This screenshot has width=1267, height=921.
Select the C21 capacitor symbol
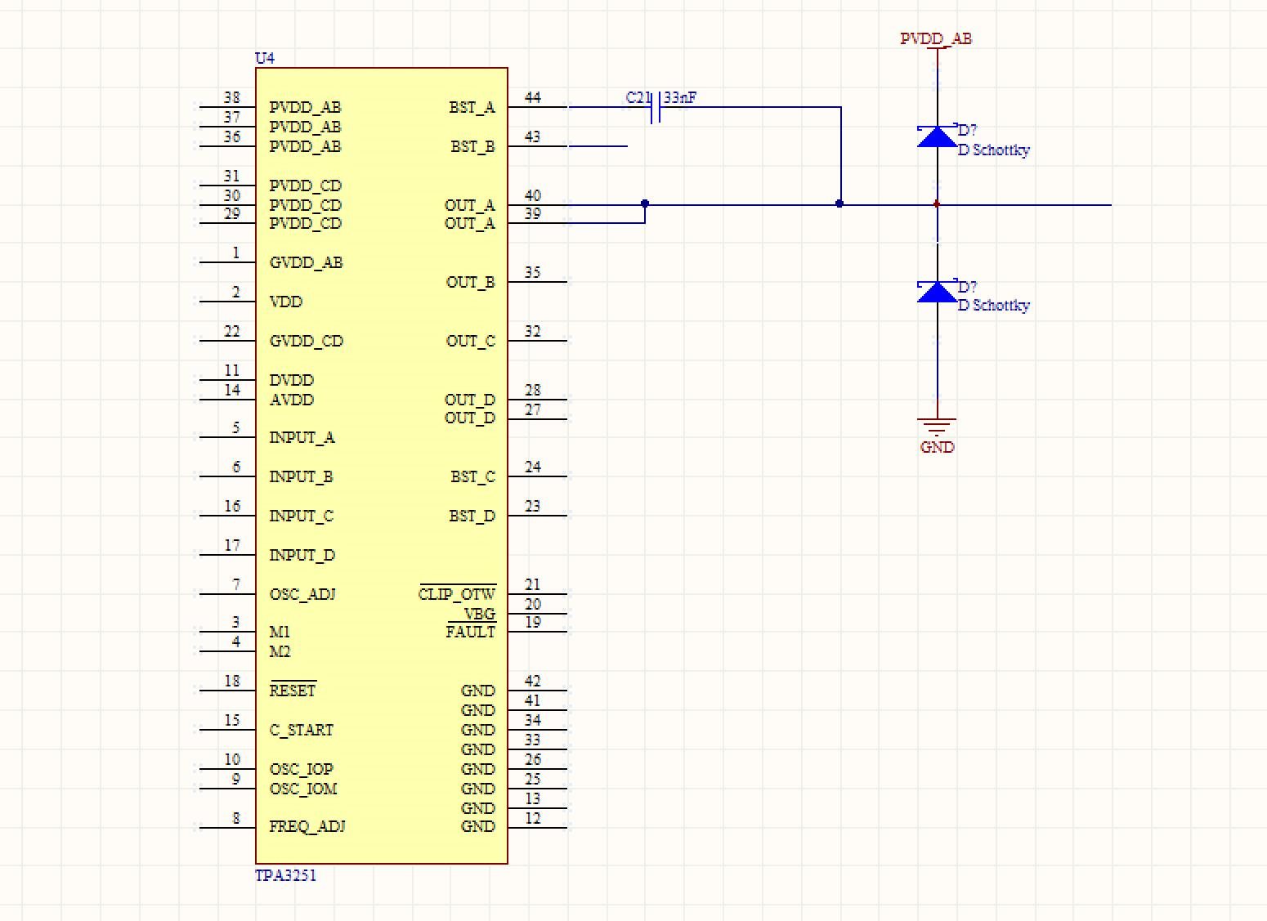tap(655, 107)
